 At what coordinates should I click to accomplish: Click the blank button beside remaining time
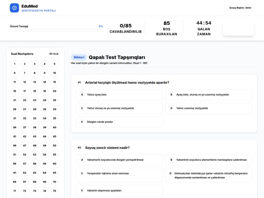pos(239,28)
